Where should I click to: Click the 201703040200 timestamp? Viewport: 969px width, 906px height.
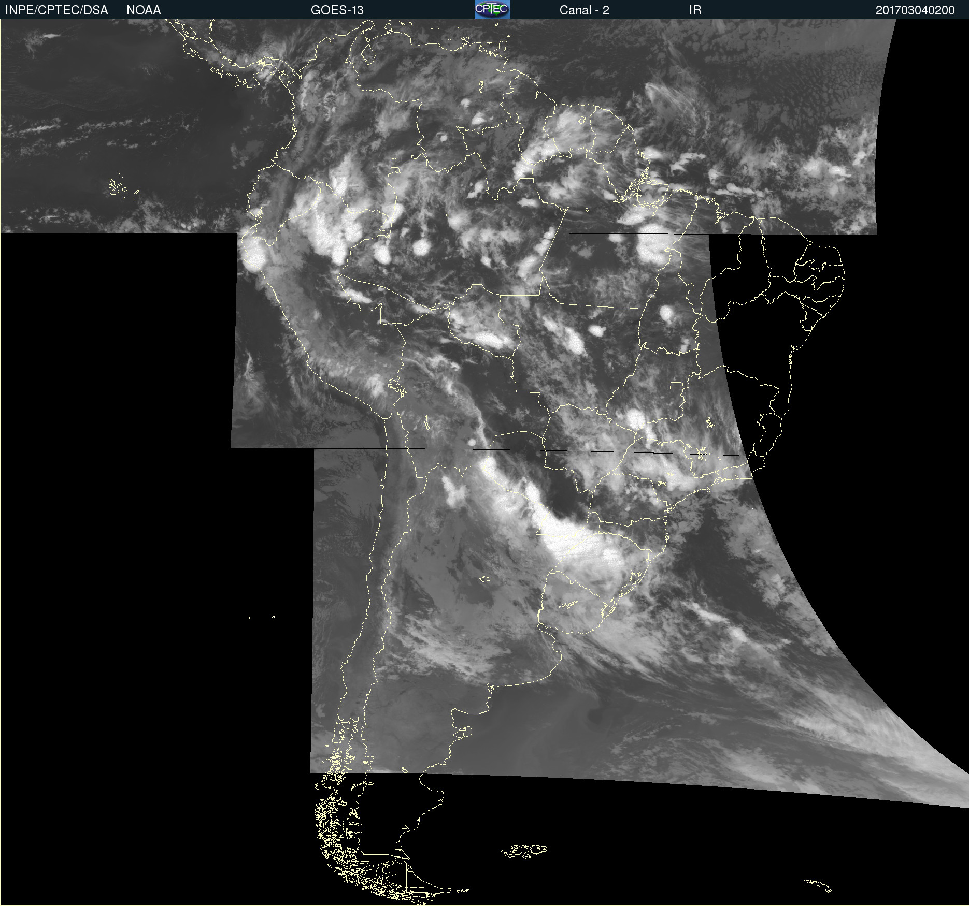(x=915, y=10)
